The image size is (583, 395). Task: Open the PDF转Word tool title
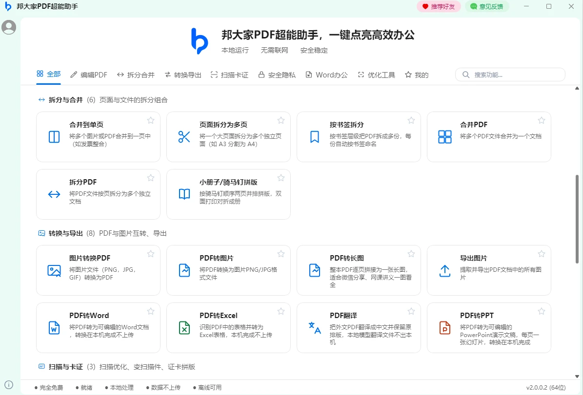pos(89,316)
